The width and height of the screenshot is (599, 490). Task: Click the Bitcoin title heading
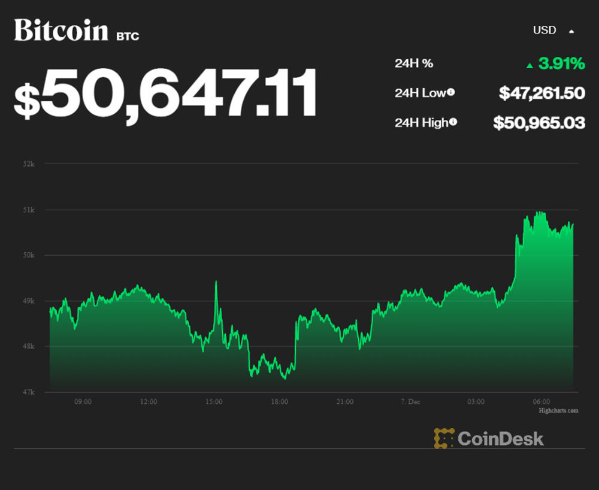(x=61, y=30)
